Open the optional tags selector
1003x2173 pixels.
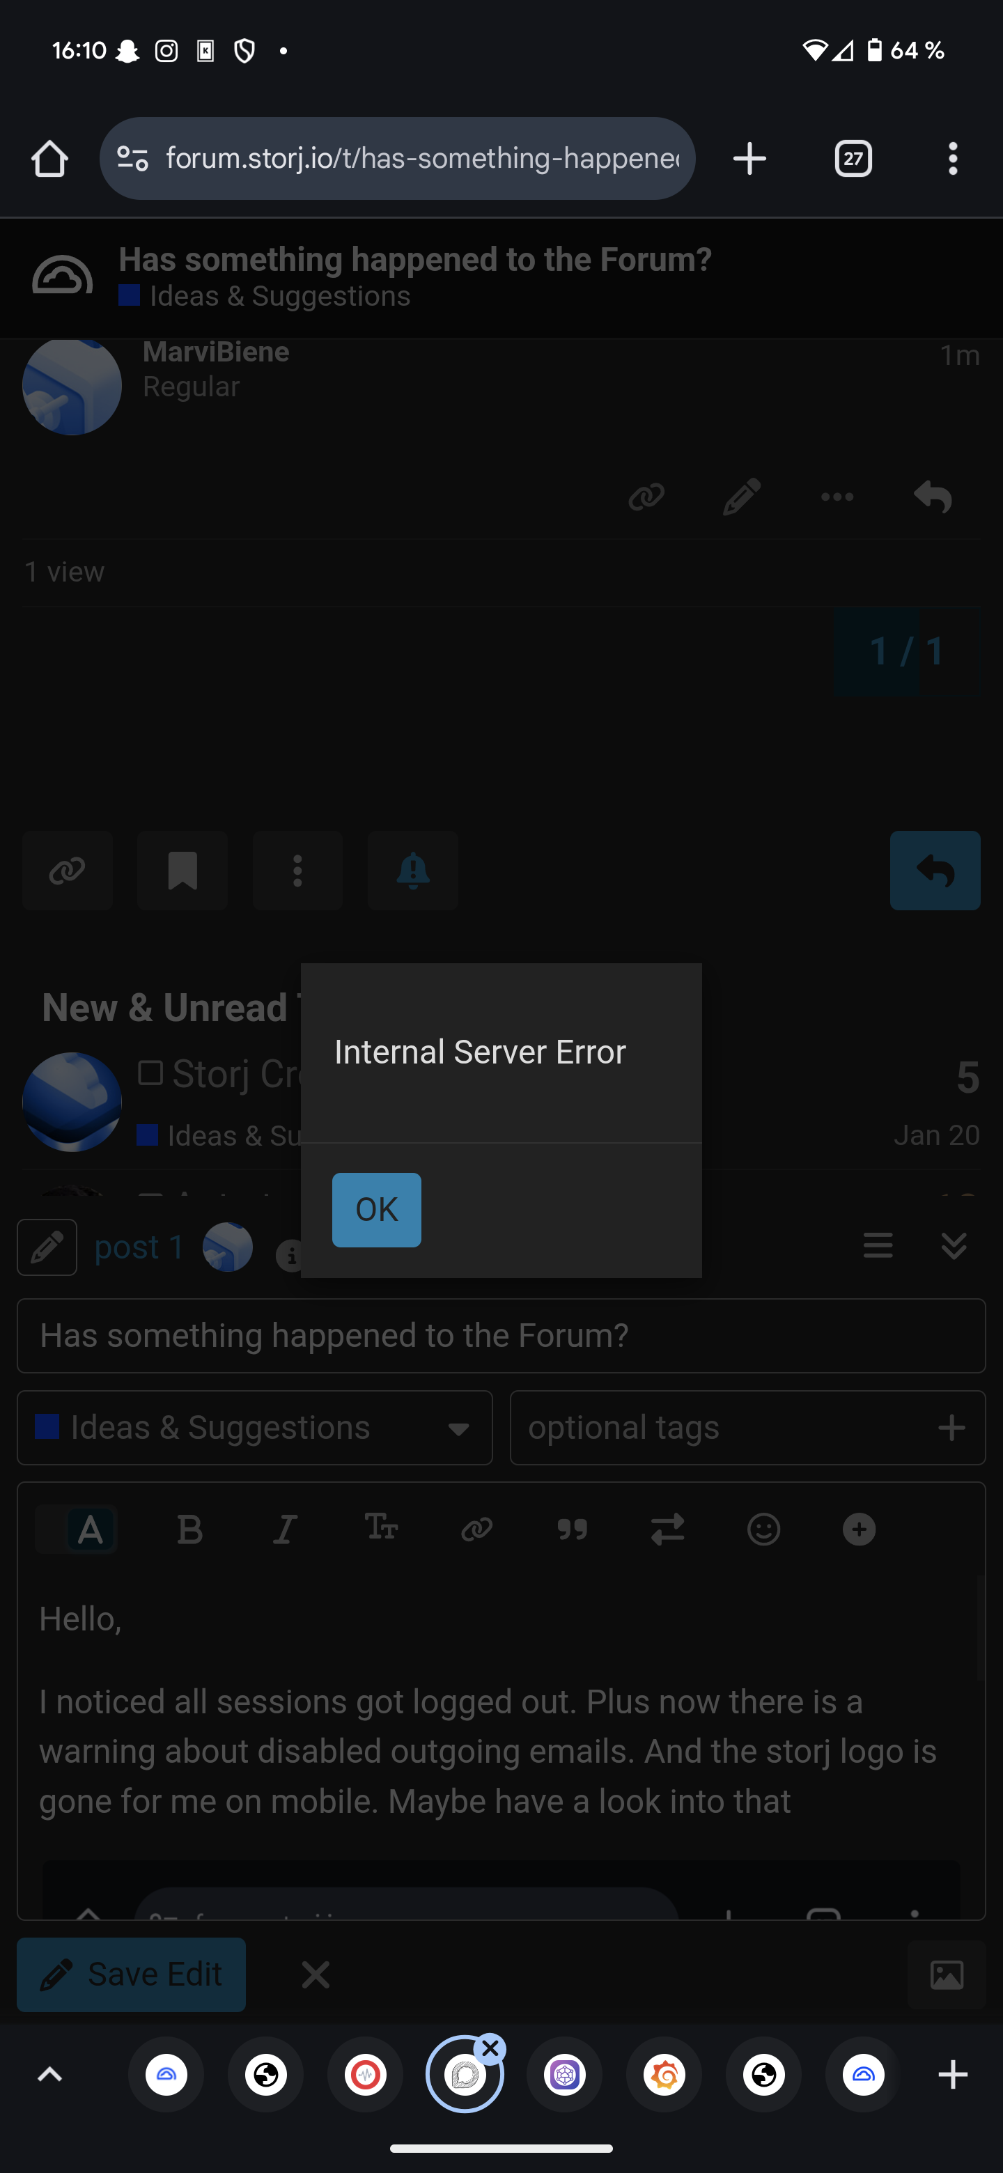tap(747, 1427)
